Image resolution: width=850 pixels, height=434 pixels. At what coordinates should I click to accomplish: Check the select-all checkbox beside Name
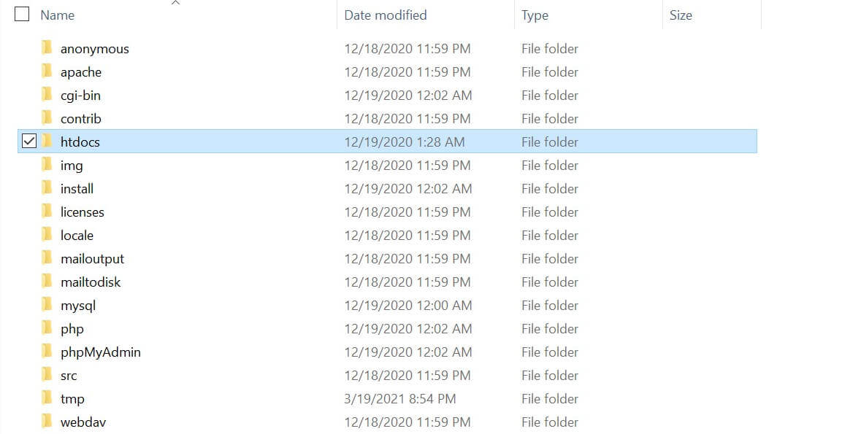(x=21, y=13)
